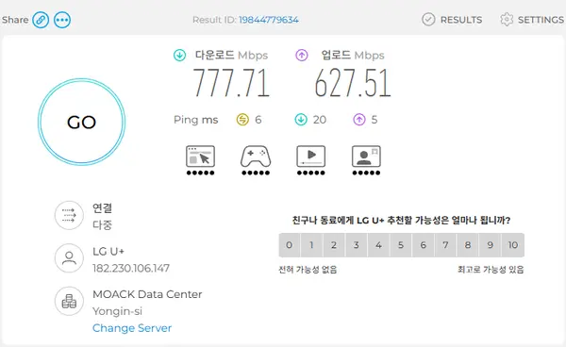The image size is (566, 347).
Task: Click the 전혀 가능성 없음 label
Action: pos(308,270)
